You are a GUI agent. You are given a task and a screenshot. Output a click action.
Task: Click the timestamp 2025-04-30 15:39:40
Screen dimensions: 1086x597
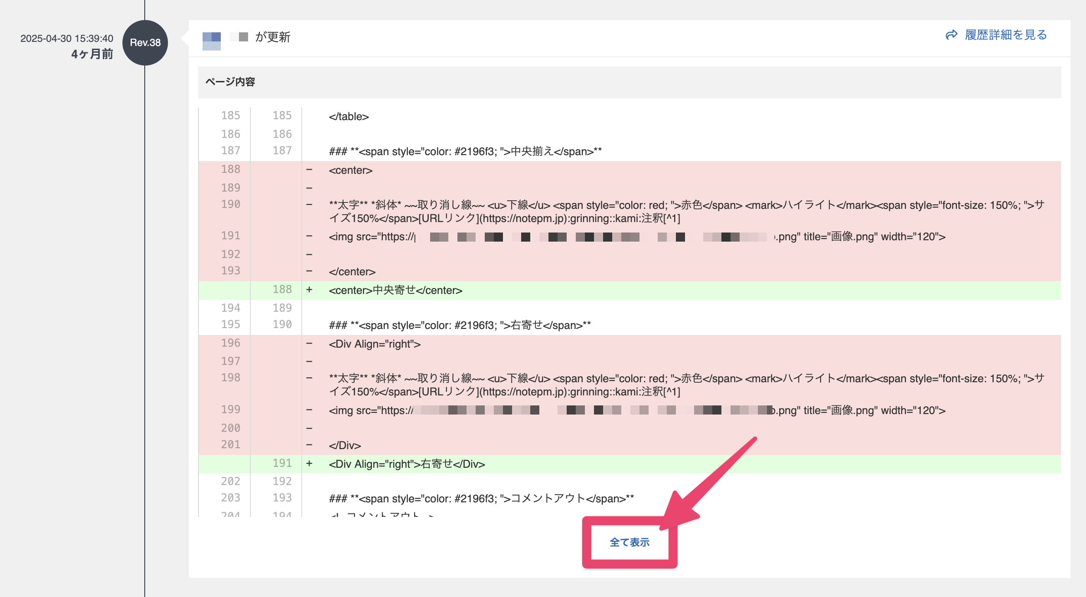click(x=66, y=39)
